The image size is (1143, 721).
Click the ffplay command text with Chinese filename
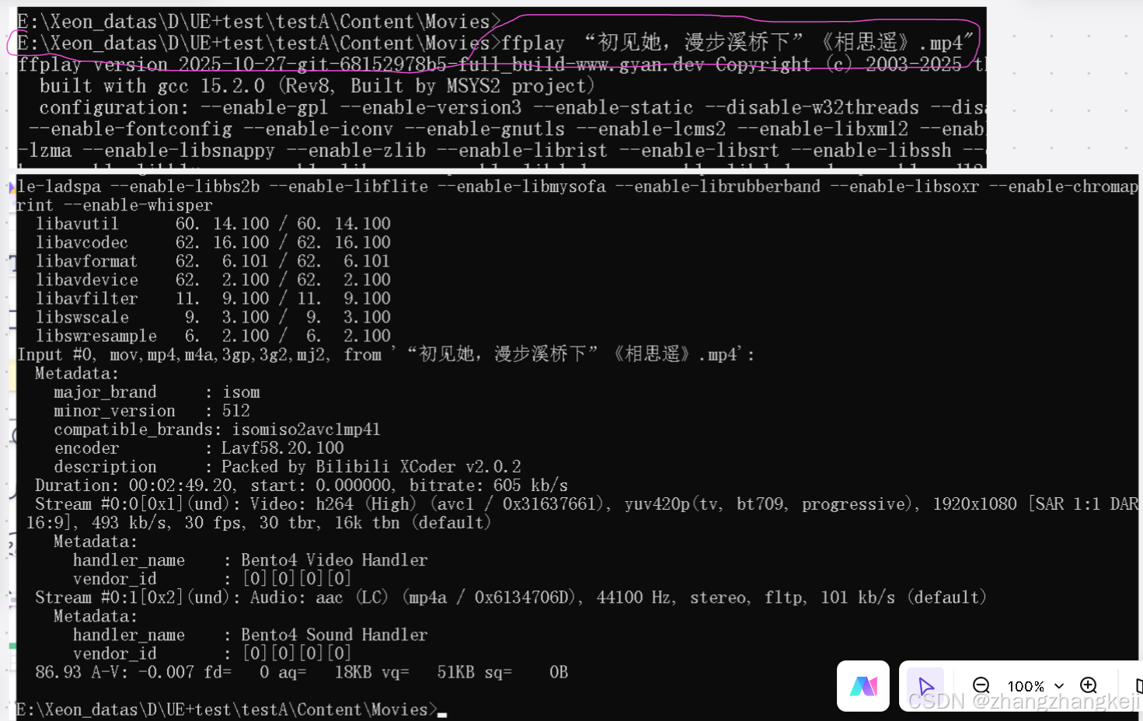(x=737, y=43)
